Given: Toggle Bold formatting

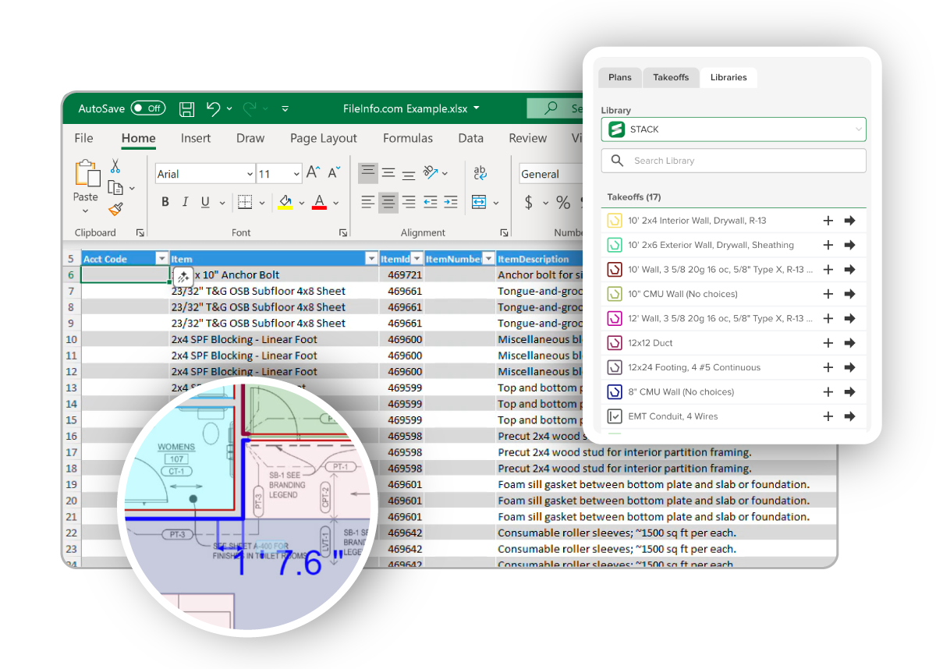Looking at the screenshot, I should click(x=165, y=203).
